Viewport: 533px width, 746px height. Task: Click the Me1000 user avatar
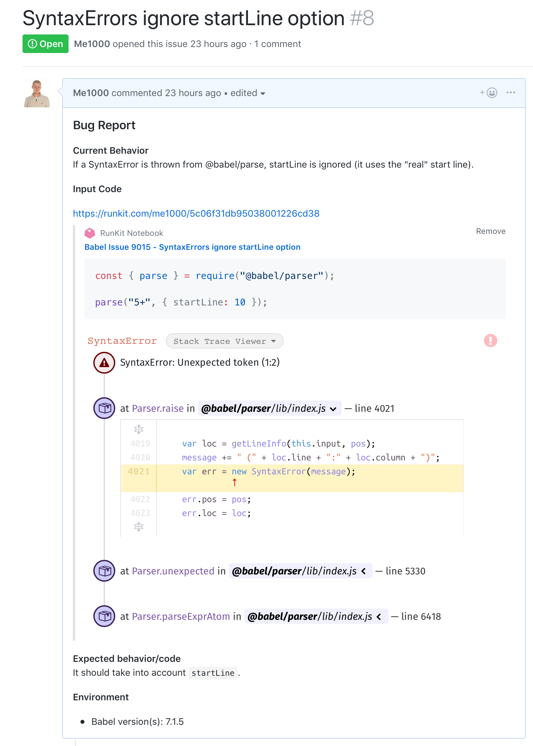[x=37, y=93]
